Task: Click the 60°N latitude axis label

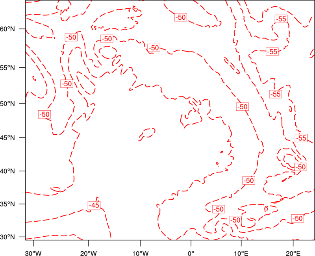Action: click(x=7, y=29)
